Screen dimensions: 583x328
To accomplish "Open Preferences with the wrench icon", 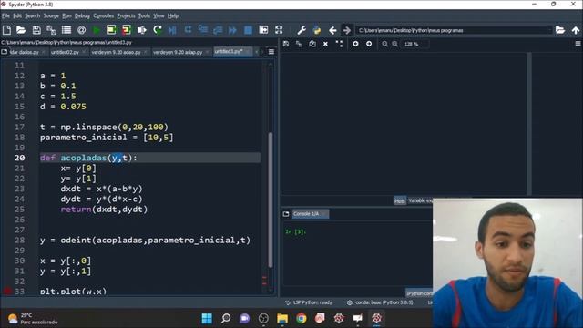I will (302, 30).
